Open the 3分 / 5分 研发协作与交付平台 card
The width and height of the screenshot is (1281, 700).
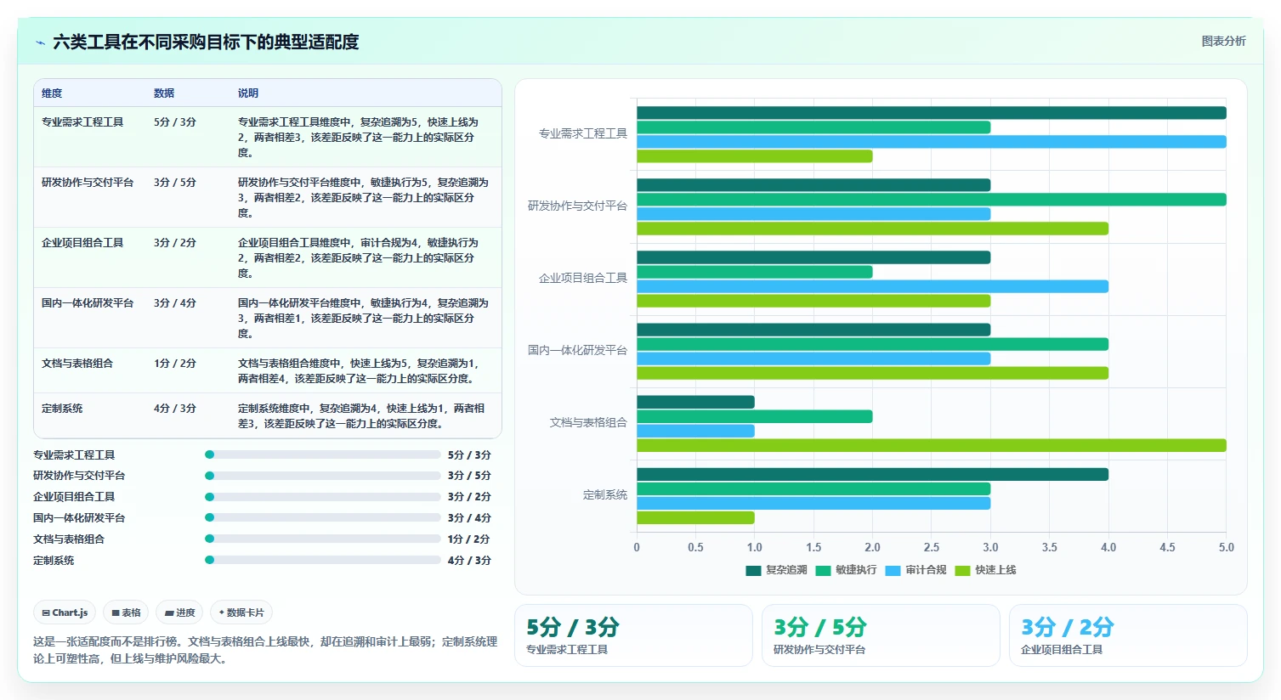[881, 635]
